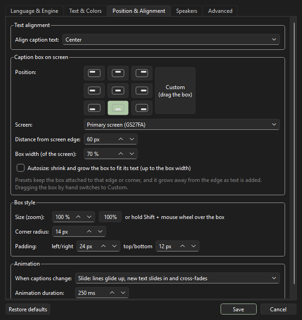
Task: Open When captions change dropdown
Action: tap(178, 278)
